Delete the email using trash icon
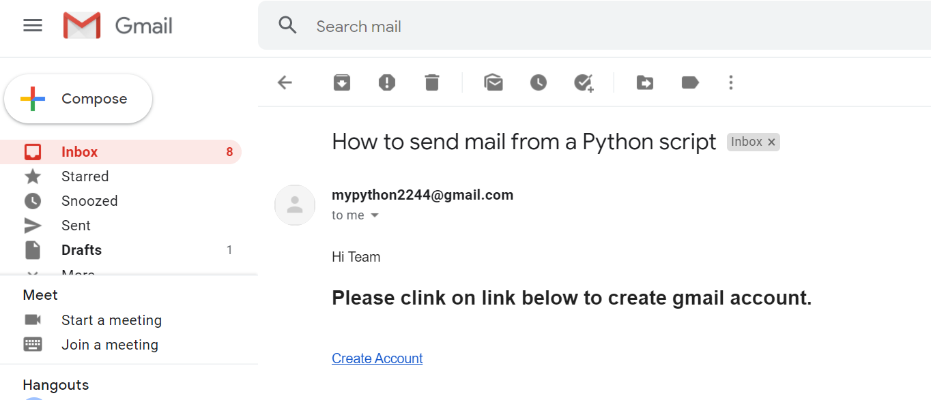This screenshot has width=931, height=400. click(x=431, y=82)
